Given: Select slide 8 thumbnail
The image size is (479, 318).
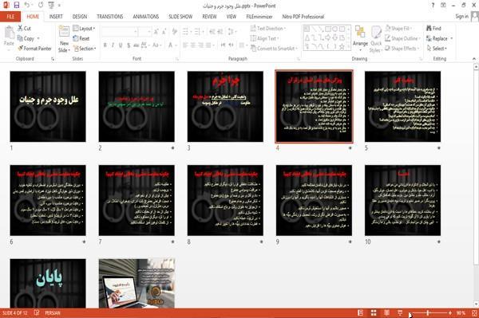Looking at the screenshot, I should point(225,200).
